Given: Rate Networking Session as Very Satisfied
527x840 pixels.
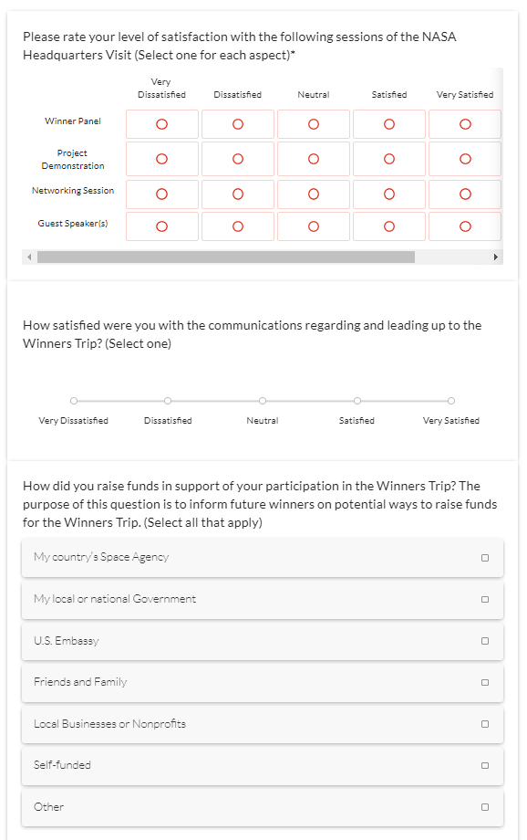Looking at the screenshot, I should (x=465, y=194).
